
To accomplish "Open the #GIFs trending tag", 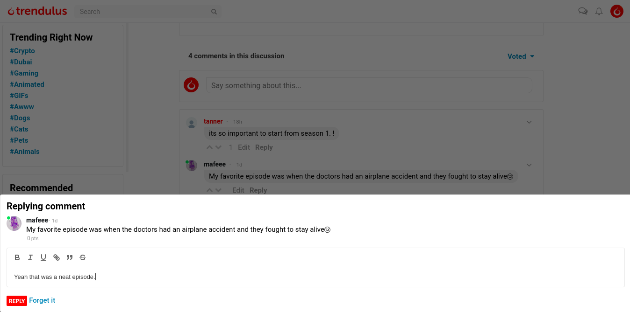I will [x=19, y=96].
